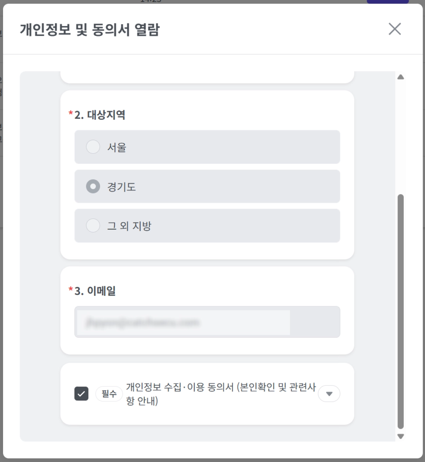Choose the 그 외 지방 radio button
This screenshot has height=462, width=425.
pos(93,226)
